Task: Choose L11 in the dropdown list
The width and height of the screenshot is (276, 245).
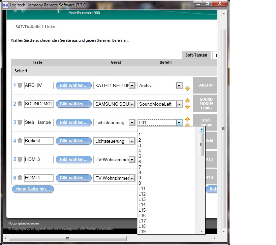Action: 142,188
